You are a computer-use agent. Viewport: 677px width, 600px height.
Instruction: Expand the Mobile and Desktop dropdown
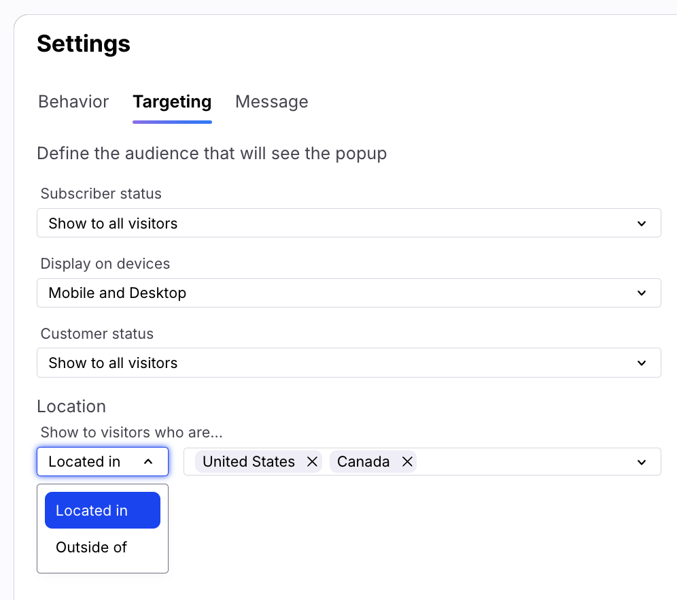coord(340,293)
